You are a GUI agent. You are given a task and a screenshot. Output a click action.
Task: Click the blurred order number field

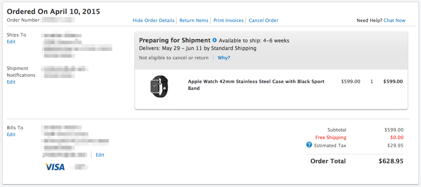(x=59, y=20)
